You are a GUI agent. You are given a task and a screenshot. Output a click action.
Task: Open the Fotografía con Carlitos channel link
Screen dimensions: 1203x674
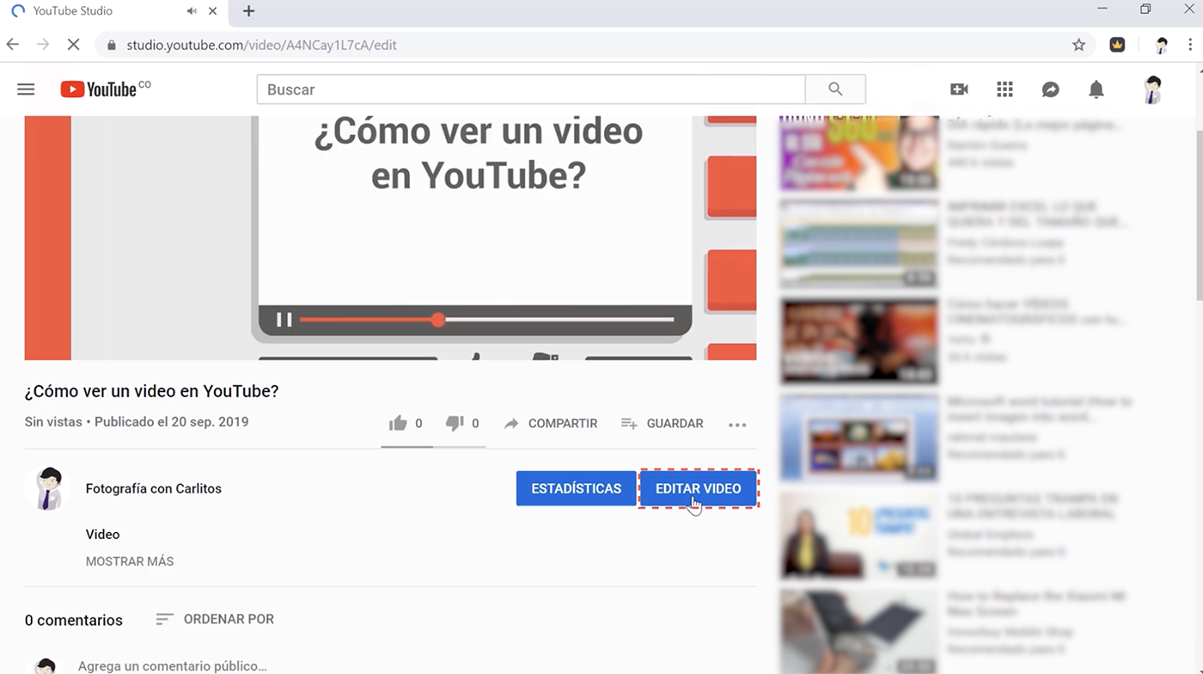(x=154, y=488)
